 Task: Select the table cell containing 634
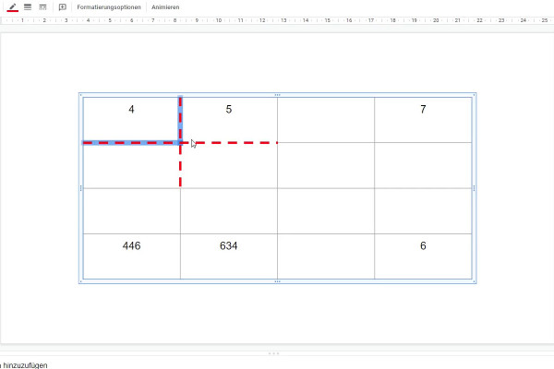(x=229, y=256)
